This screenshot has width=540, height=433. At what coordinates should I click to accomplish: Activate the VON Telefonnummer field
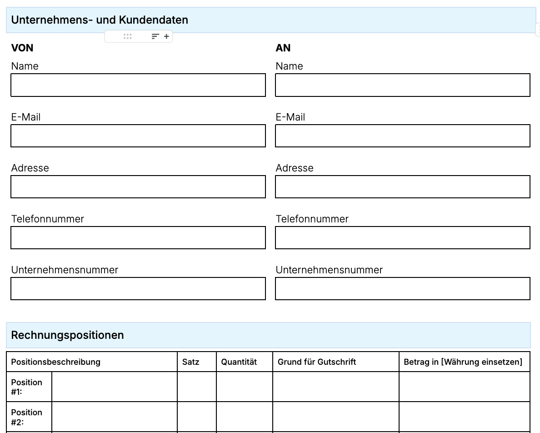click(x=138, y=238)
